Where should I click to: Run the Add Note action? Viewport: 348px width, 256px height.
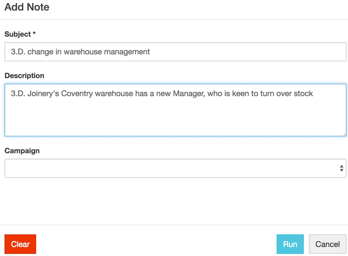coord(290,244)
